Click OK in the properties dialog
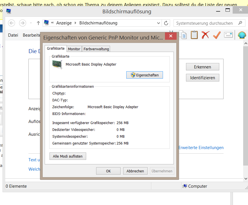The height and width of the screenshot is (205, 248). tap(108, 171)
